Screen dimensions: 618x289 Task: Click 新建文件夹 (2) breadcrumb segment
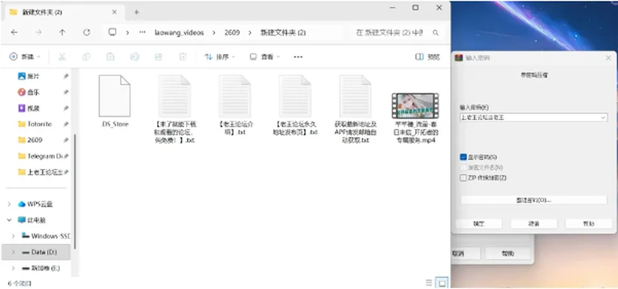(283, 33)
